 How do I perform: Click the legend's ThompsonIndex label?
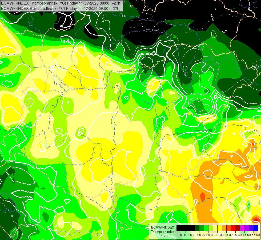pos(163,232)
